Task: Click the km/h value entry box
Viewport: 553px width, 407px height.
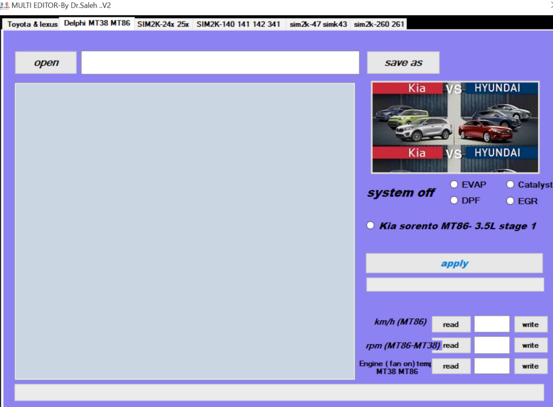Action: pyautogui.click(x=492, y=324)
